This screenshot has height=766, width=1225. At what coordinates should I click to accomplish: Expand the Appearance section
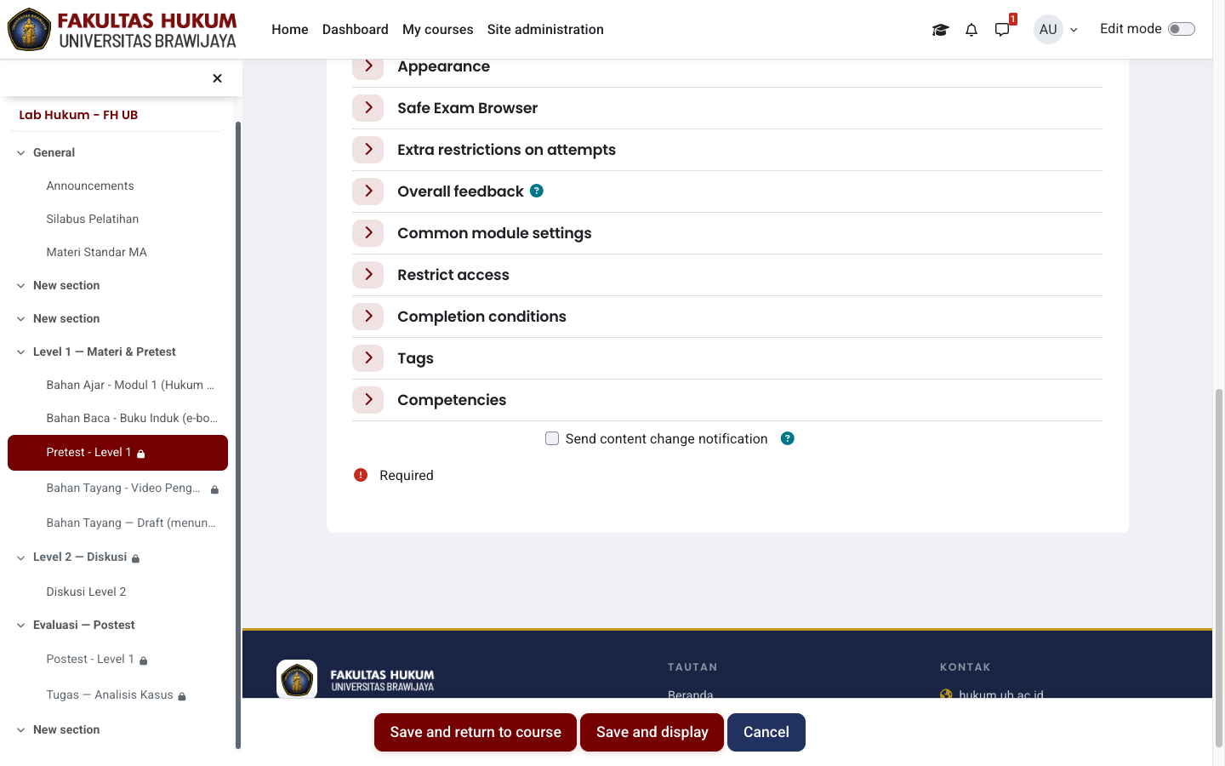click(368, 66)
